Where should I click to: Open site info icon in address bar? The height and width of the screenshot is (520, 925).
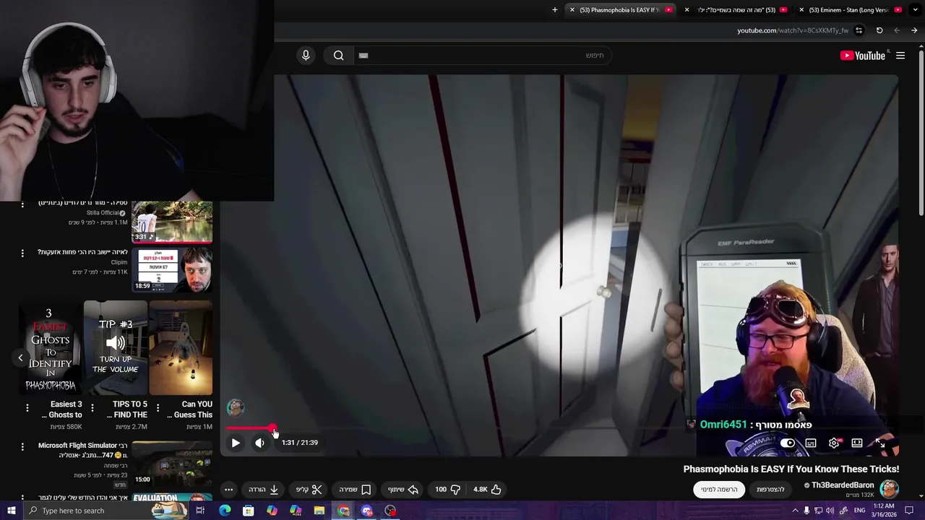[859, 30]
